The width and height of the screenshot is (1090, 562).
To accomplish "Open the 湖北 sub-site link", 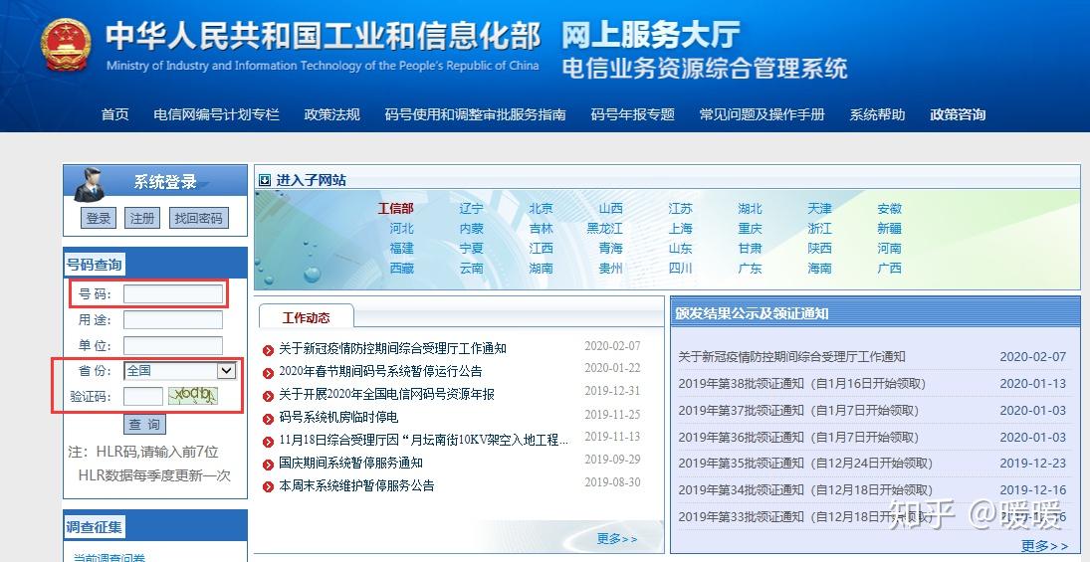I will [x=751, y=209].
